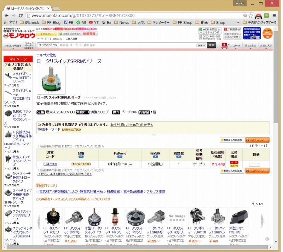Screen dimensions: 283x252
Task: Open お気に入り favorites menu
Action: pos(266,46)
